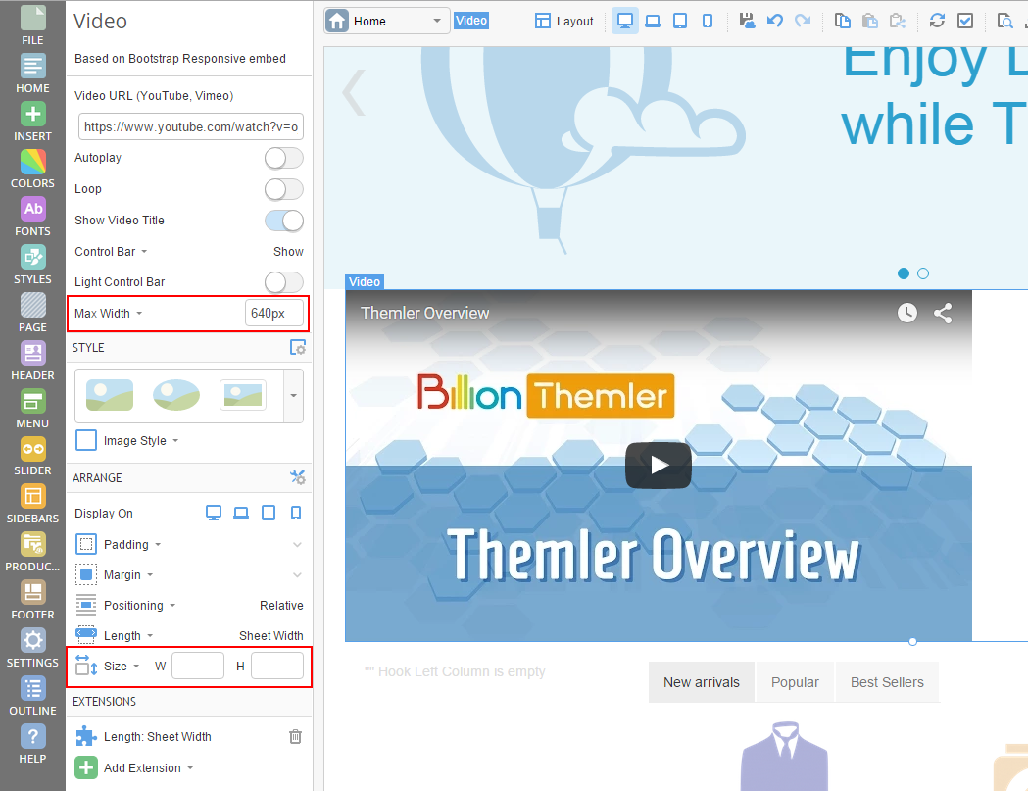
Task: Open the Size dropdown
Action: coord(122,667)
